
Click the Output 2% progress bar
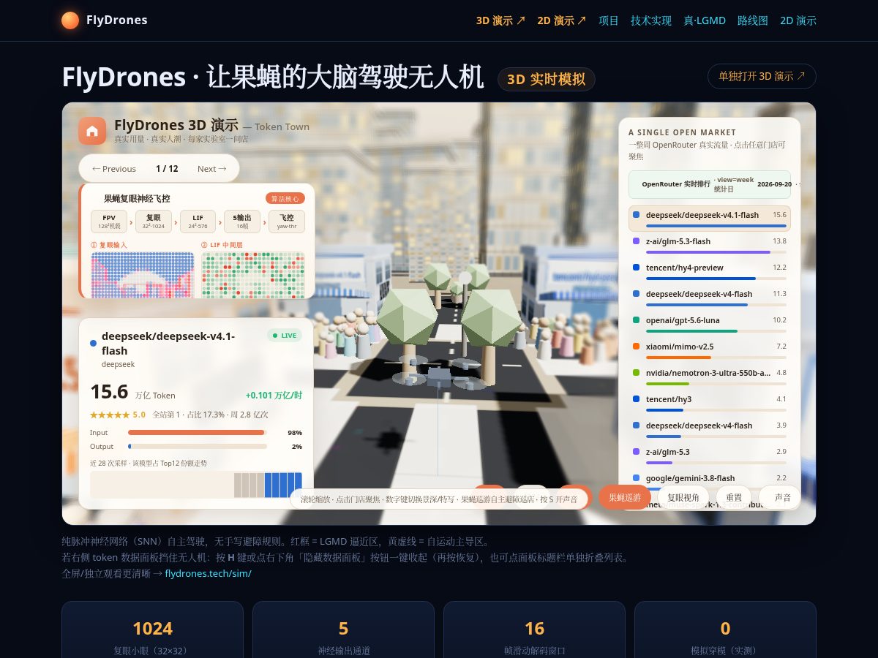click(x=198, y=446)
